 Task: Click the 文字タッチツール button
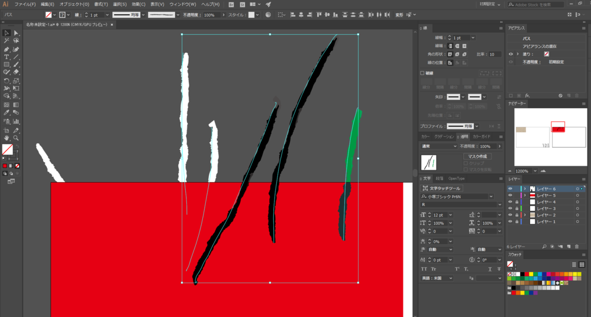click(441, 189)
